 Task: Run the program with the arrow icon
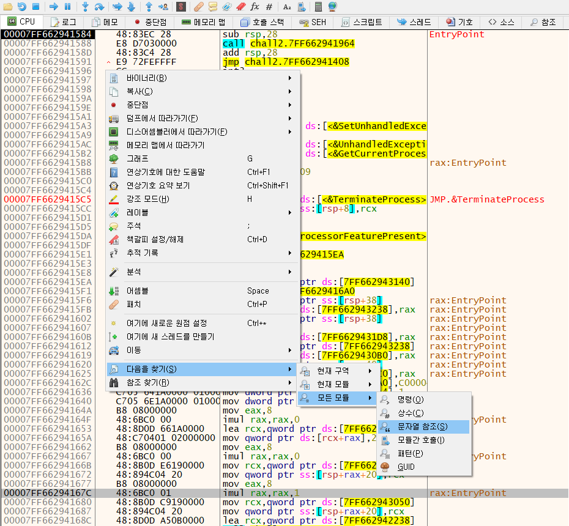[x=54, y=7]
